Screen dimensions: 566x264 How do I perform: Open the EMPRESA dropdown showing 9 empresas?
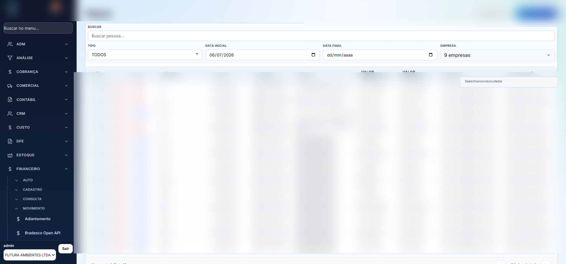(x=497, y=55)
